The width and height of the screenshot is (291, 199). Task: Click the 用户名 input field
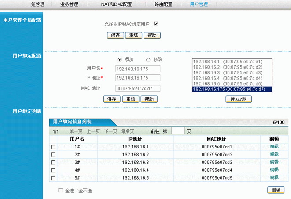(137, 69)
